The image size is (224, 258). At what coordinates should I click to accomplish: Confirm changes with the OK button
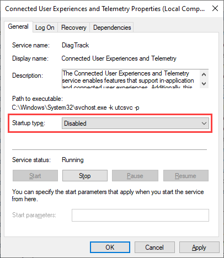click(110, 248)
